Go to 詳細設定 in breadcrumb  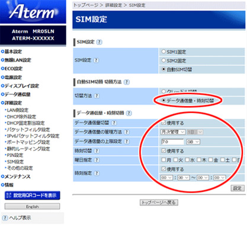click(x=113, y=5)
